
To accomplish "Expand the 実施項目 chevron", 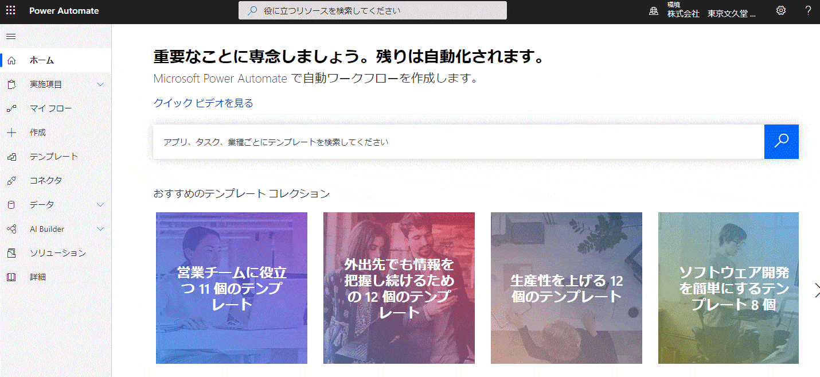I will pos(101,84).
